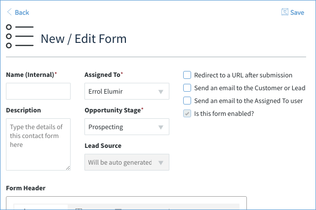The image size is (316, 210).
Task: Click the Opportunity Stage dropdown arrow
Action: point(160,127)
